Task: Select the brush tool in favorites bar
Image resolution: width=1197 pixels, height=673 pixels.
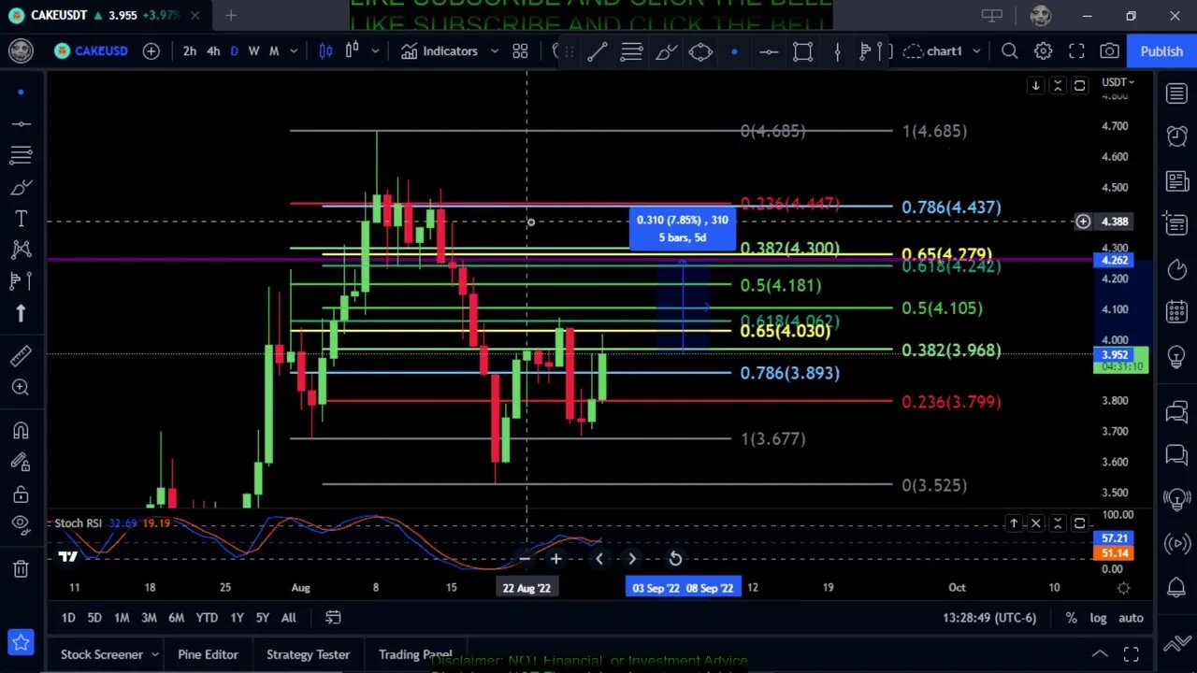Action: click(x=666, y=52)
